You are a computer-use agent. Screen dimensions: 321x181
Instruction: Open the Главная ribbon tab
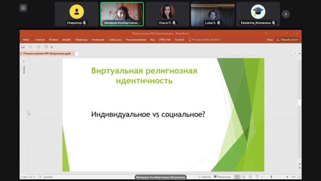[x=40, y=40]
